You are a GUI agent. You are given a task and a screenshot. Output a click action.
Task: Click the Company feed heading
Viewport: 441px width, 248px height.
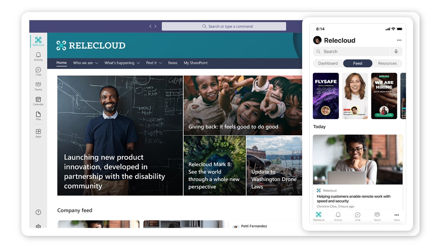75,210
